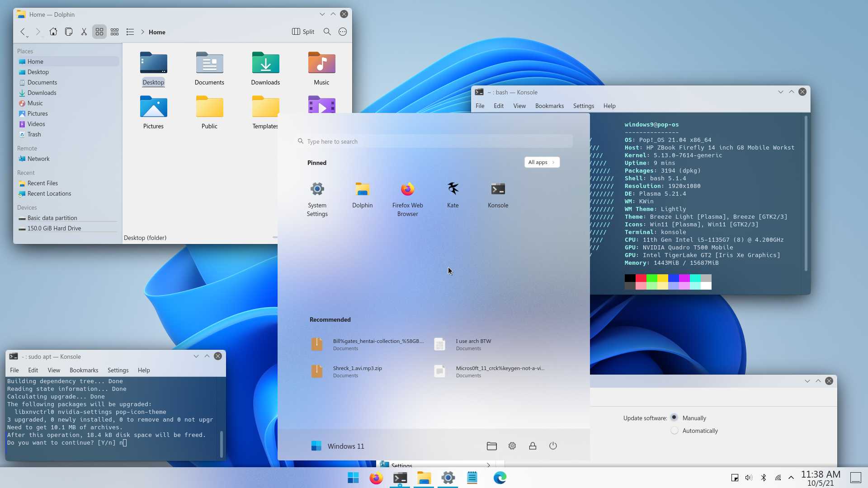Click the Copy icon in Dolphin toolbar
Screen dimensions: 868x488
pyautogui.click(x=69, y=32)
